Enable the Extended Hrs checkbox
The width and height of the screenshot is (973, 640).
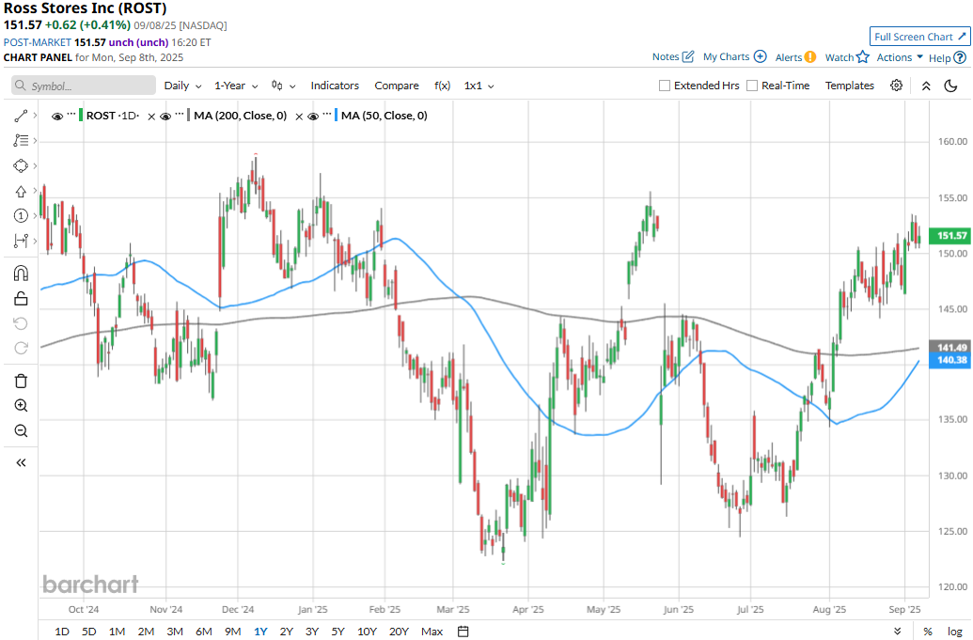pyautogui.click(x=665, y=86)
